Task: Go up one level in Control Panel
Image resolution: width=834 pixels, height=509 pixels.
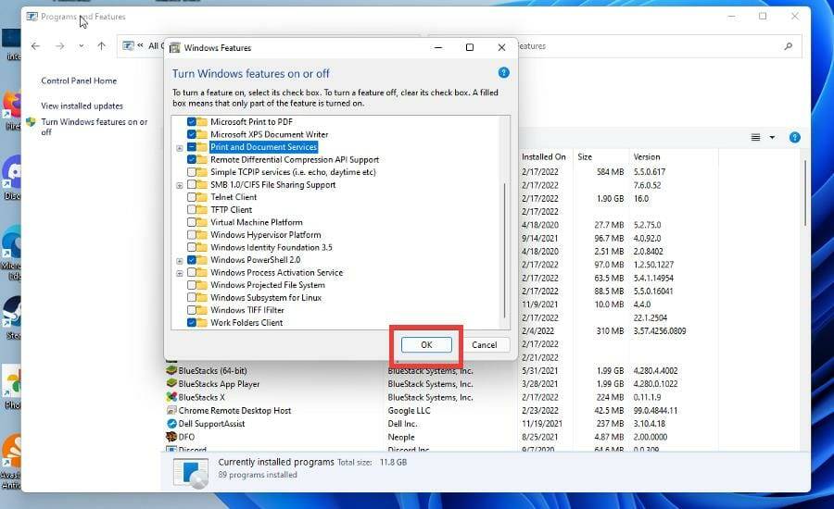Action: (102, 46)
